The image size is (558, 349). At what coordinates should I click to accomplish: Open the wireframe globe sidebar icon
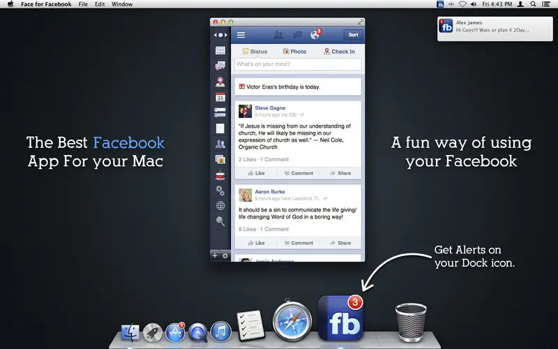220,206
